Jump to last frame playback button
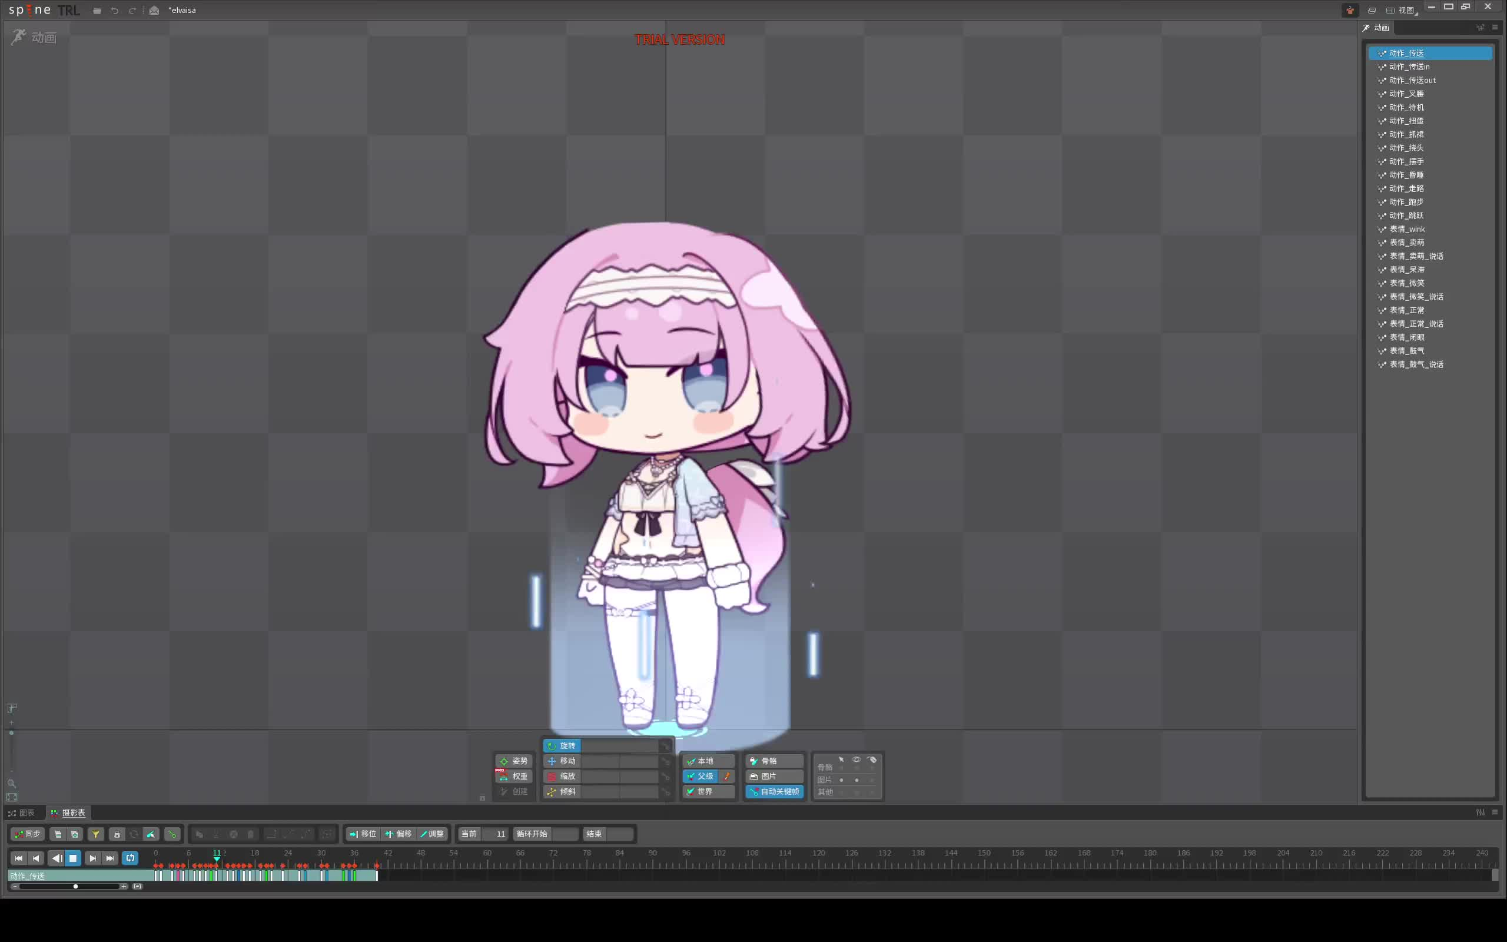This screenshot has height=942, width=1507. (109, 858)
